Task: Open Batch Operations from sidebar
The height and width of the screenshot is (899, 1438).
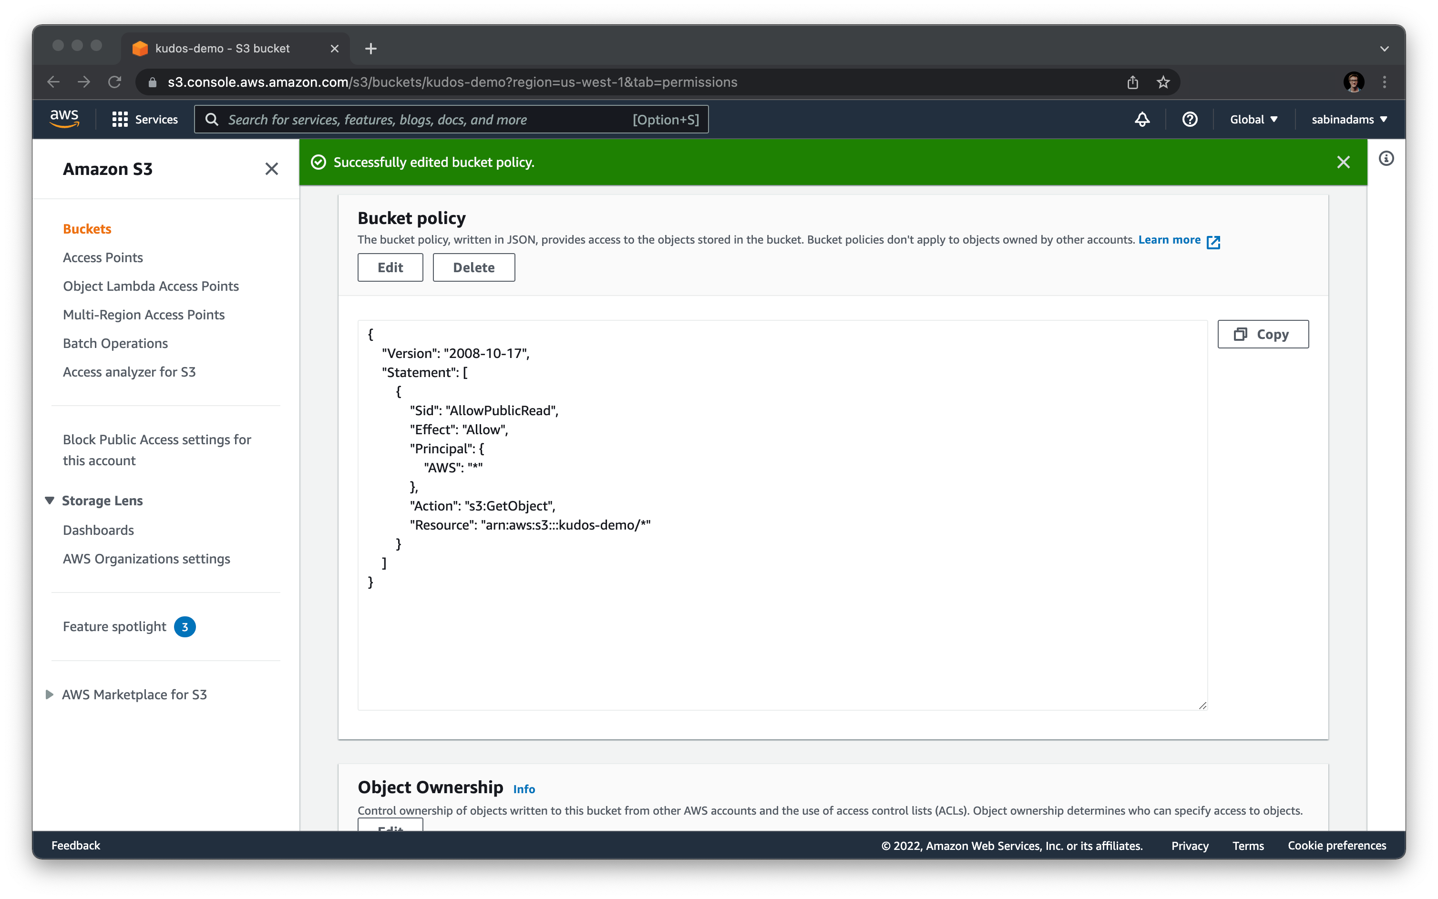Action: click(115, 343)
